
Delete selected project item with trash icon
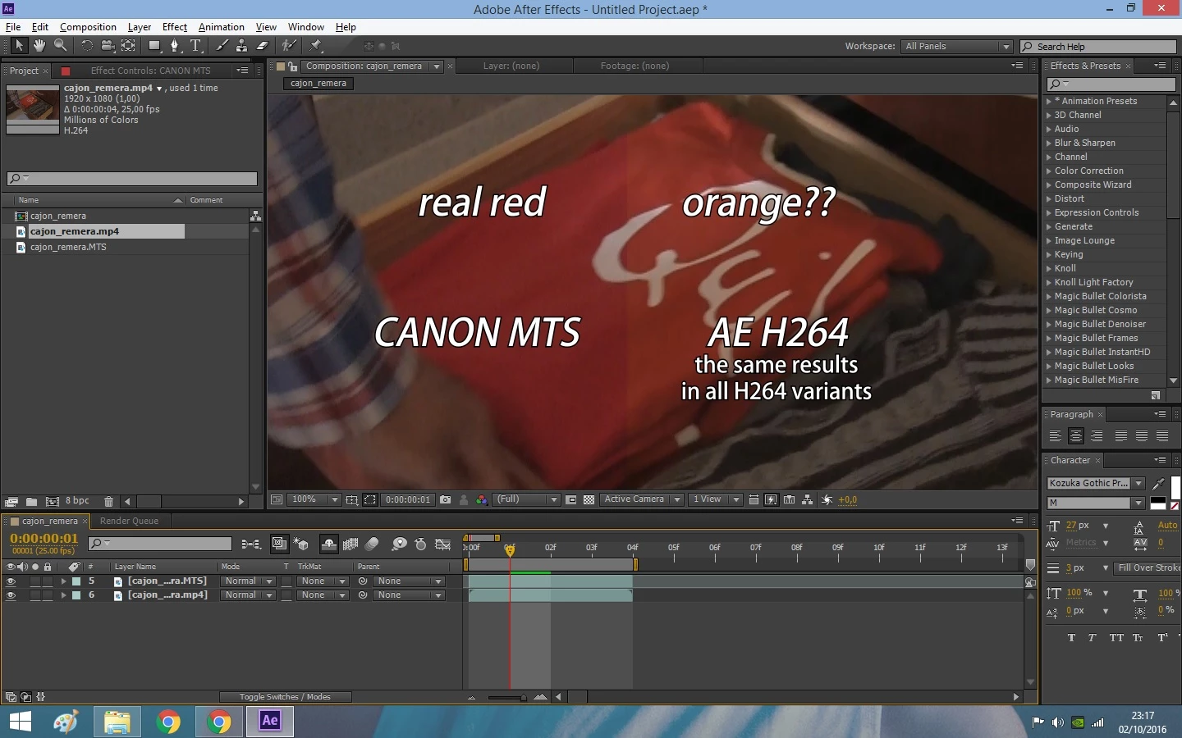coord(108,501)
